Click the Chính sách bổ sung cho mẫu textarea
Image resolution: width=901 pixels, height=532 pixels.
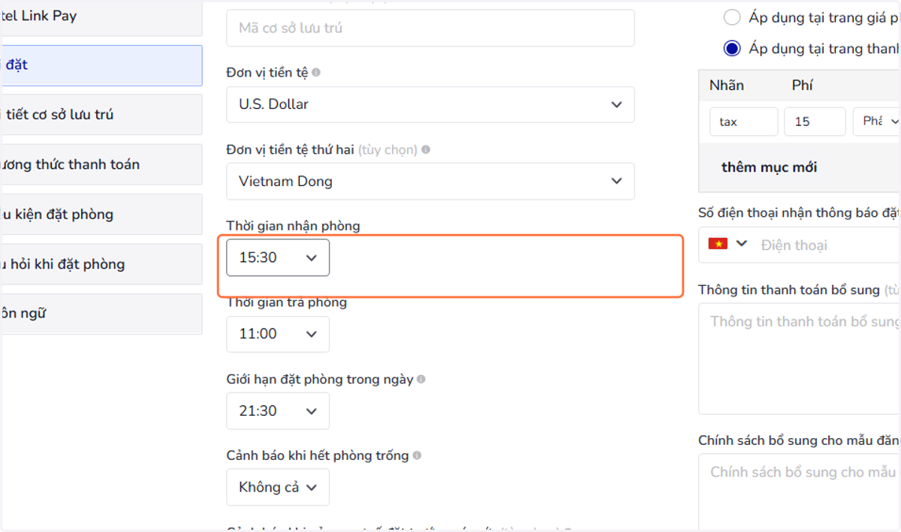point(800,492)
